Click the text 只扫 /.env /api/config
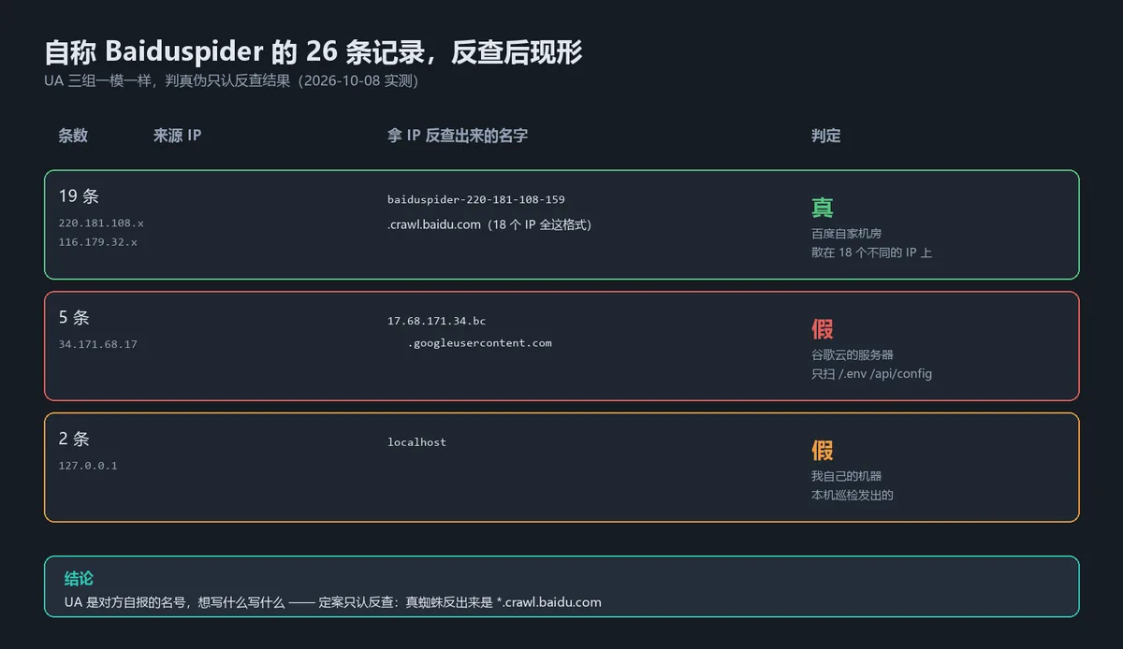The width and height of the screenshot is (1123, 649). 871,374
